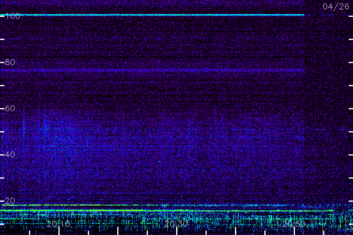
Task: Select the 20:30 time label
Action: click(x=176, y=224)
